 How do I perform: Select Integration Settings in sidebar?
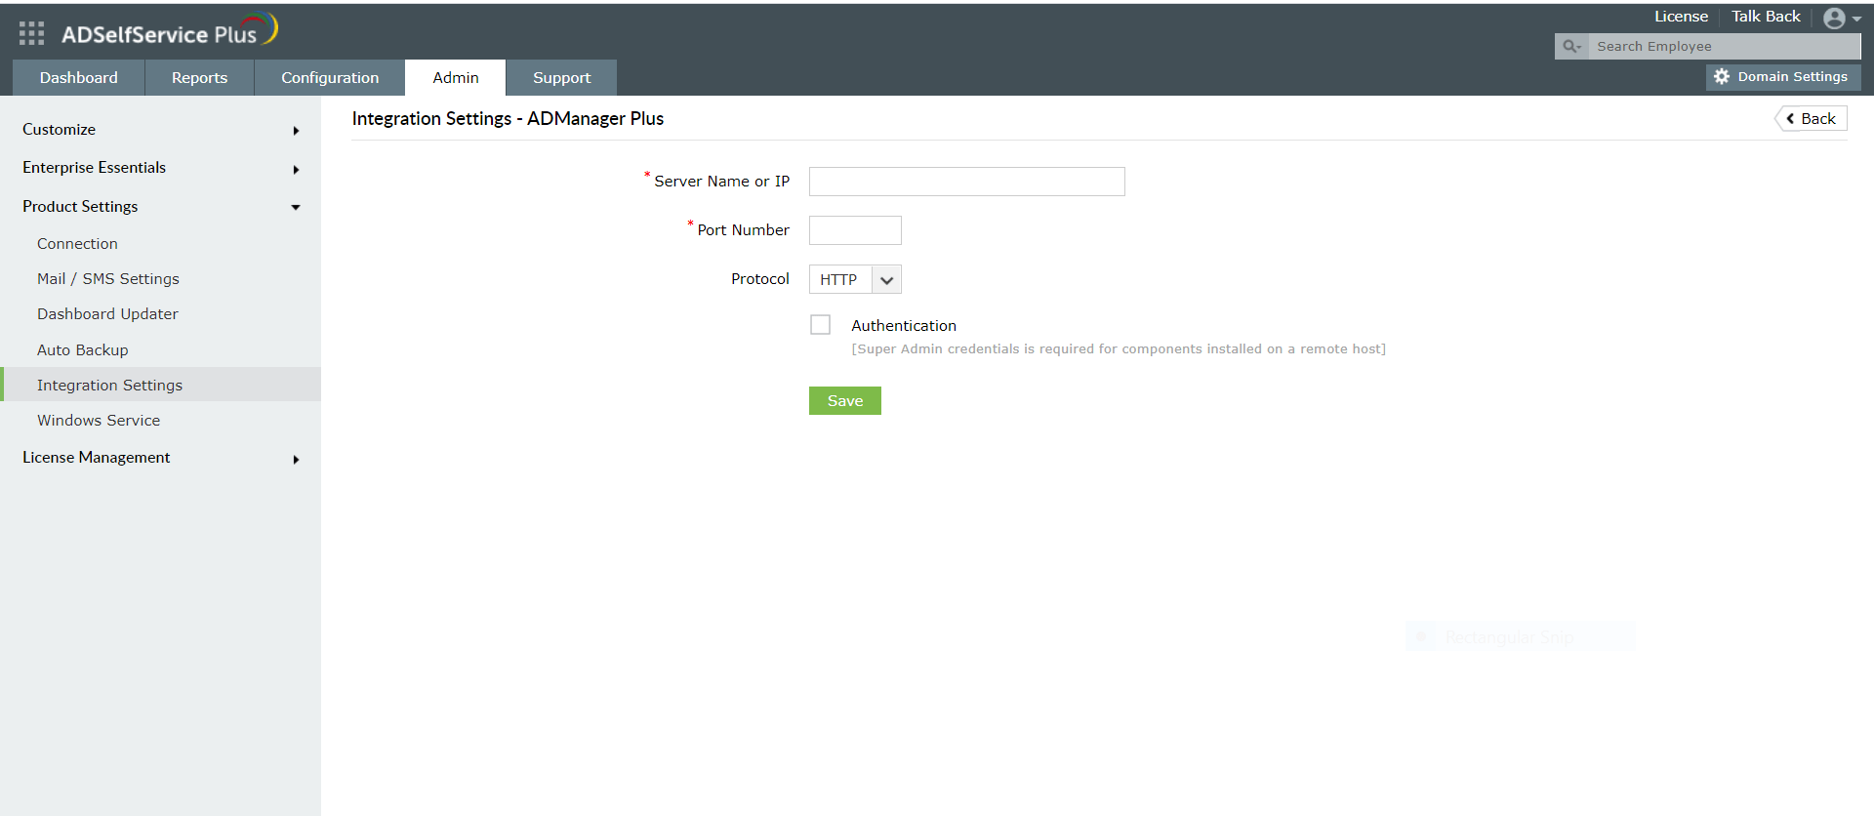pos(161,385)
